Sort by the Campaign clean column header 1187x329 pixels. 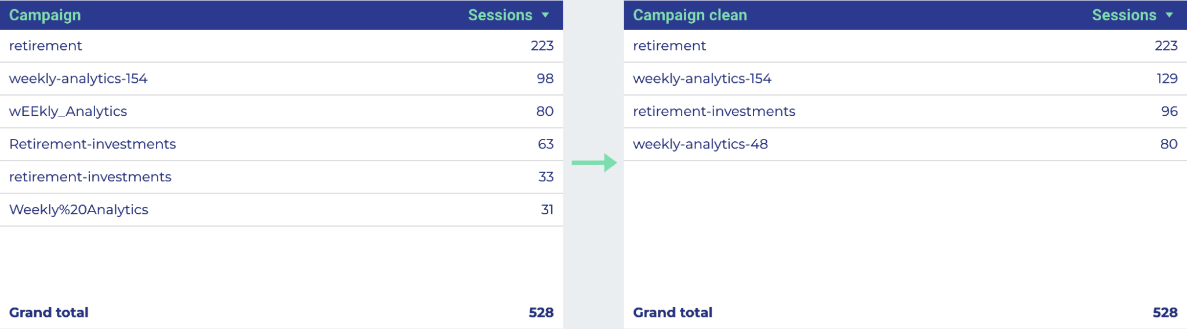[x=690, y=15]
